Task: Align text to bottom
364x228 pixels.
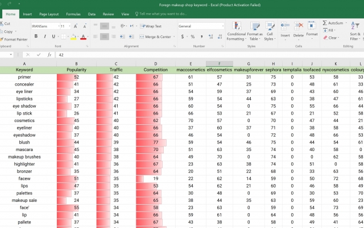Action: tap(114, 26)
